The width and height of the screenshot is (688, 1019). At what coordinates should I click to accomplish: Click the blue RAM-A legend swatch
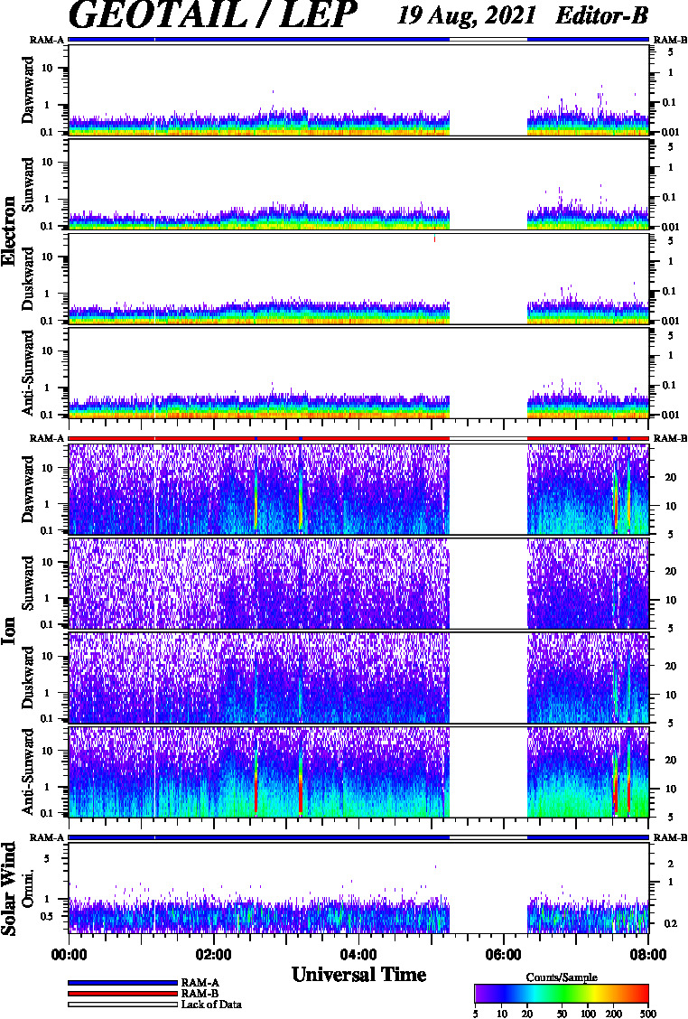point(122,983)
